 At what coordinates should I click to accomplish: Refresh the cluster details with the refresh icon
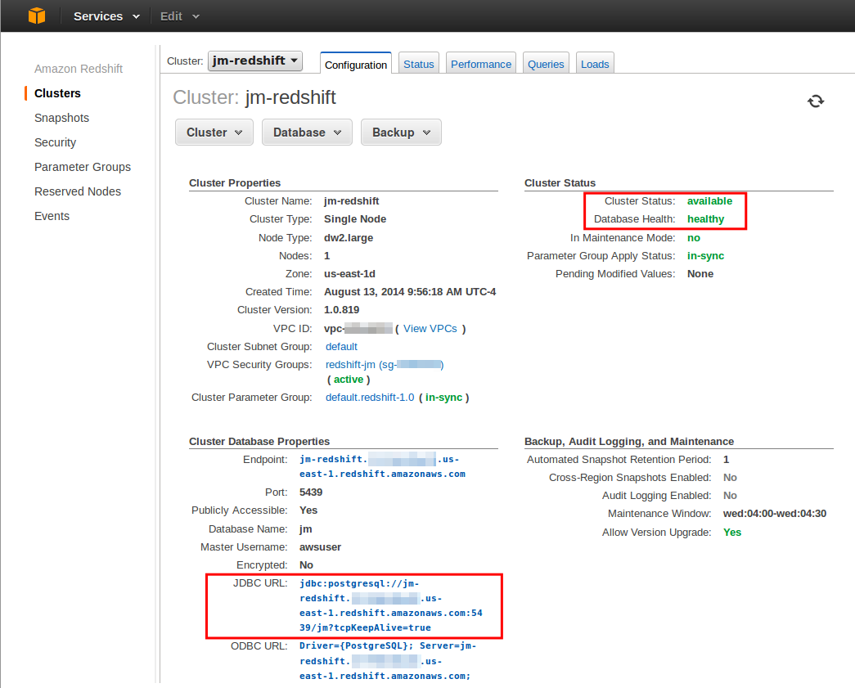(815, 101)
